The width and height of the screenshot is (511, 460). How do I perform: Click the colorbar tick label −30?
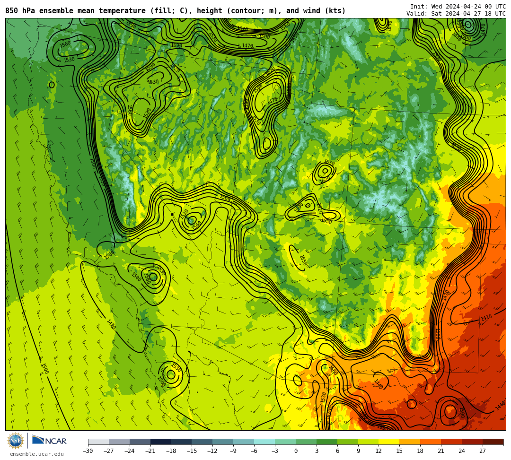(88, 451)
